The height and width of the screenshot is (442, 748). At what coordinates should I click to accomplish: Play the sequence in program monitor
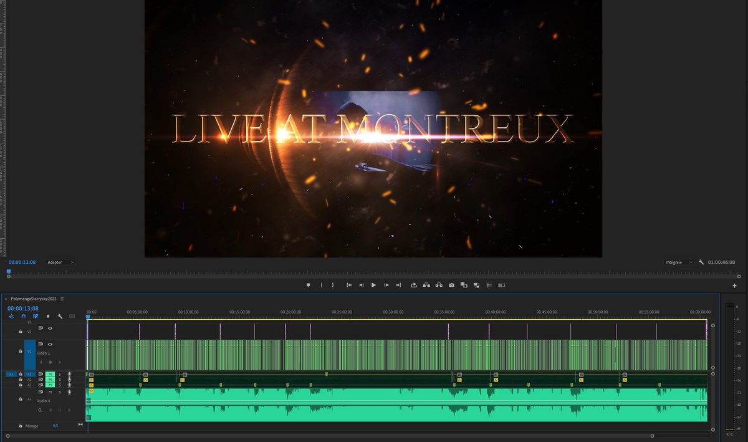point(373,285)
